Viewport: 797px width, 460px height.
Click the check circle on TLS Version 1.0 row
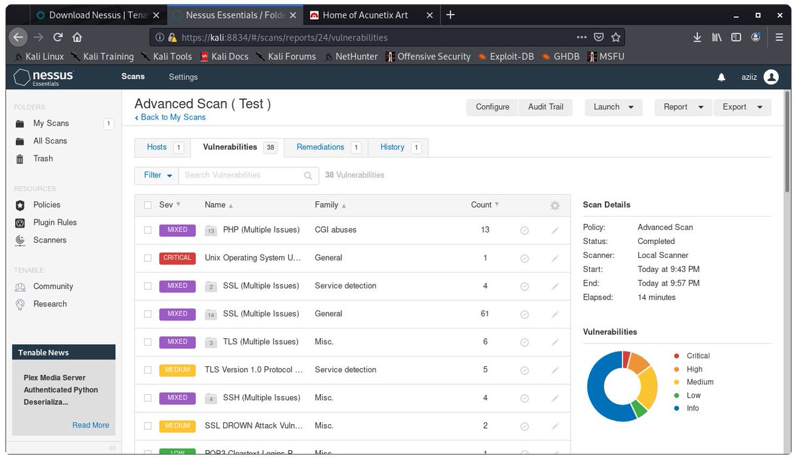tap(525, 370)
